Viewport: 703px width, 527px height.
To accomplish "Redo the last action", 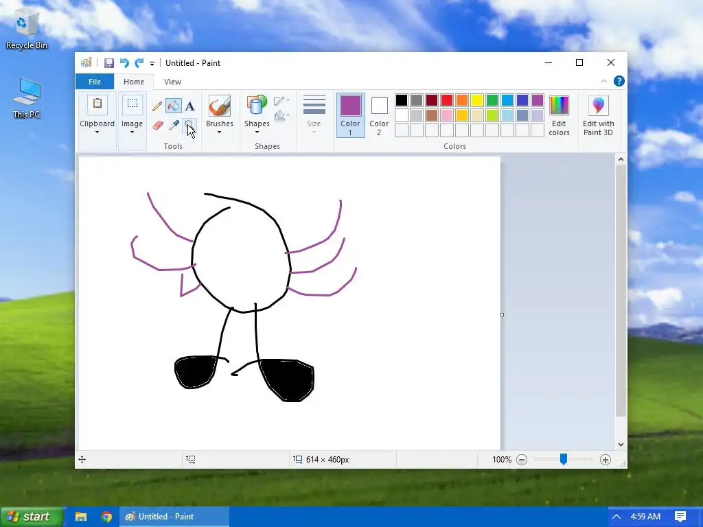I will (x=139, y=63).
